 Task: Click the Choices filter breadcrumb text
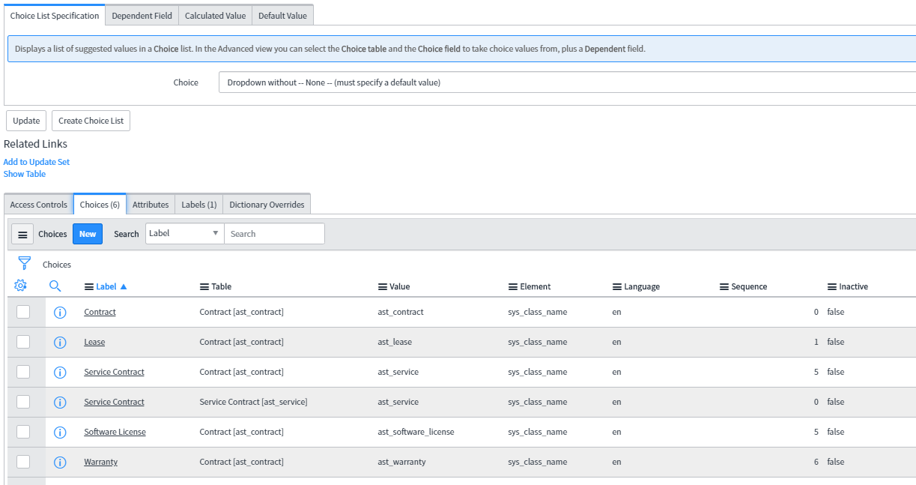pyautogui.click(x=57, y=265)
